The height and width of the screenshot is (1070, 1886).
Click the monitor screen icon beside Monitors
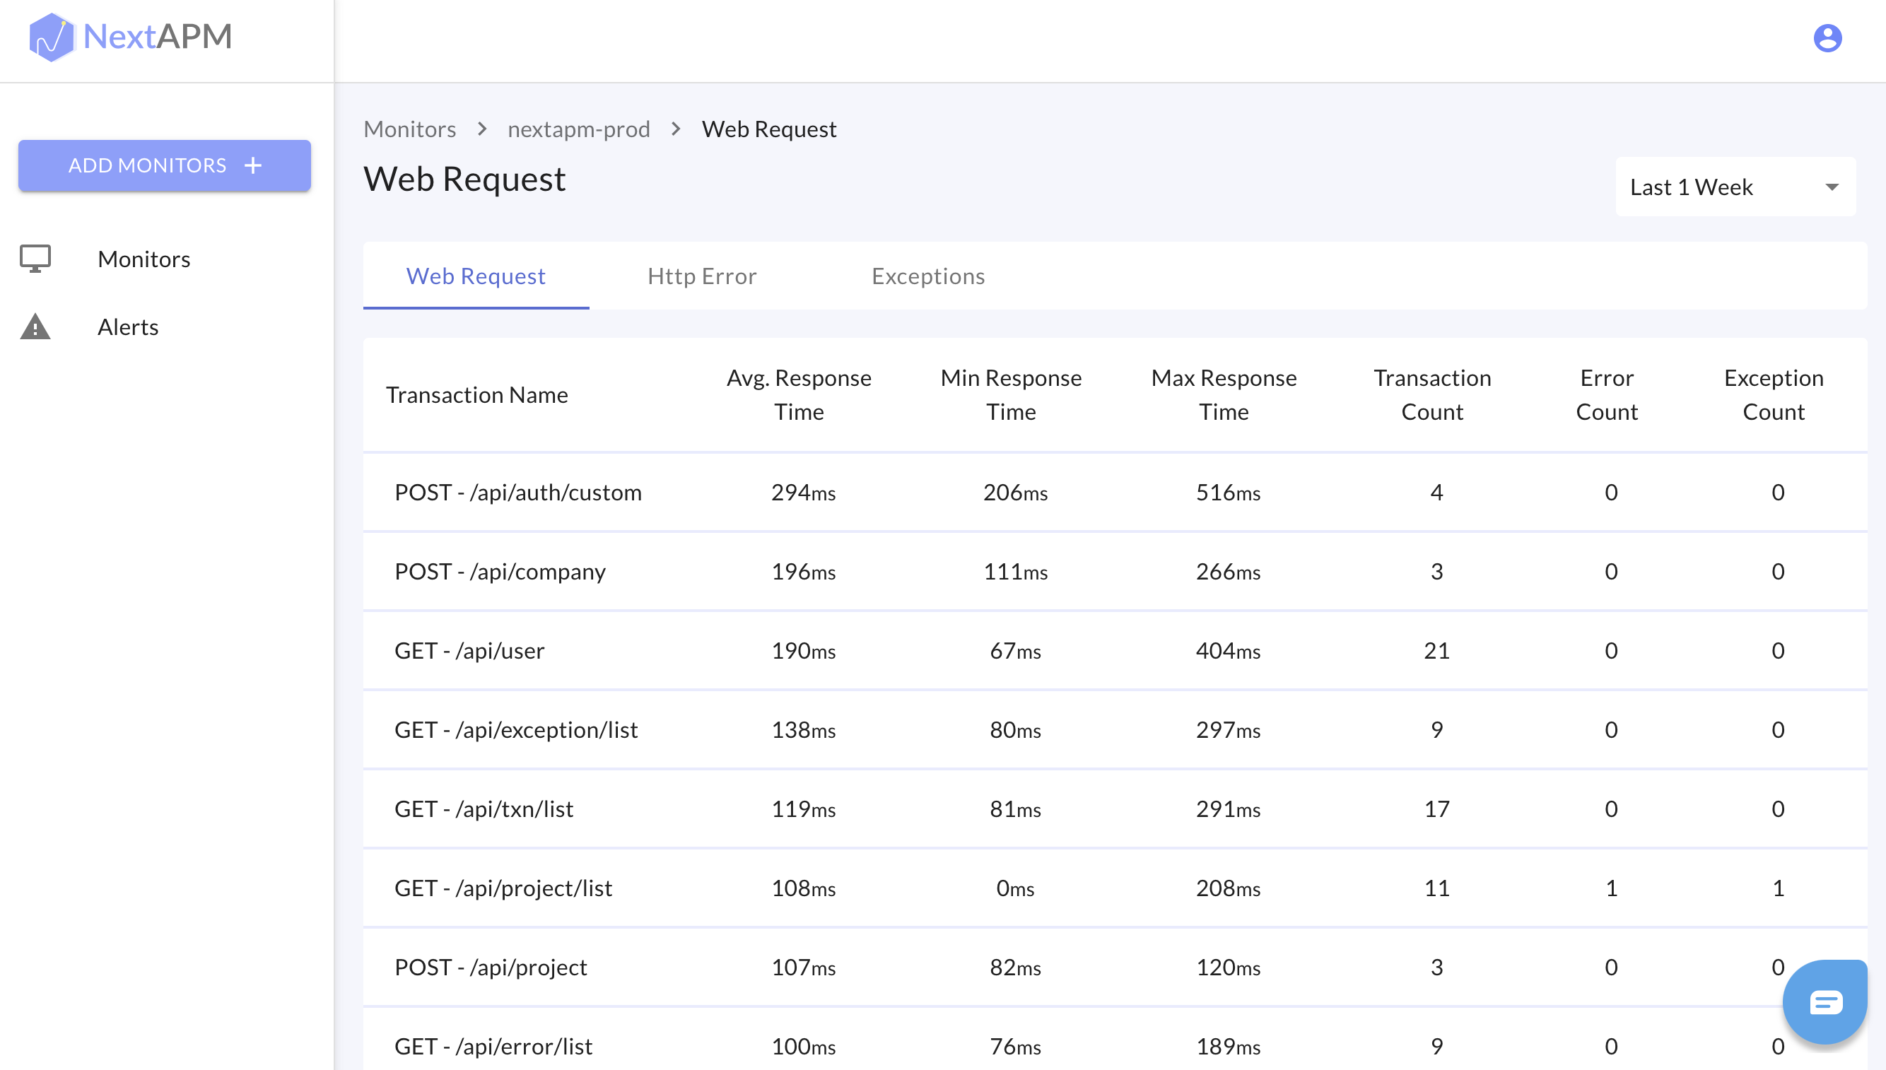click(35, 259)
